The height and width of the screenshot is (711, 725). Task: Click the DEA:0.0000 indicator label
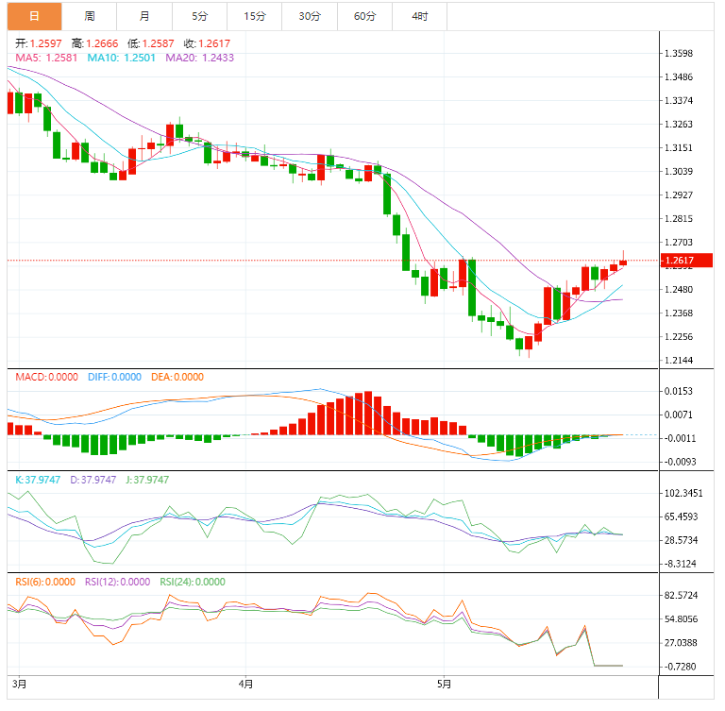pyautogui.click(x=177, y=377)
